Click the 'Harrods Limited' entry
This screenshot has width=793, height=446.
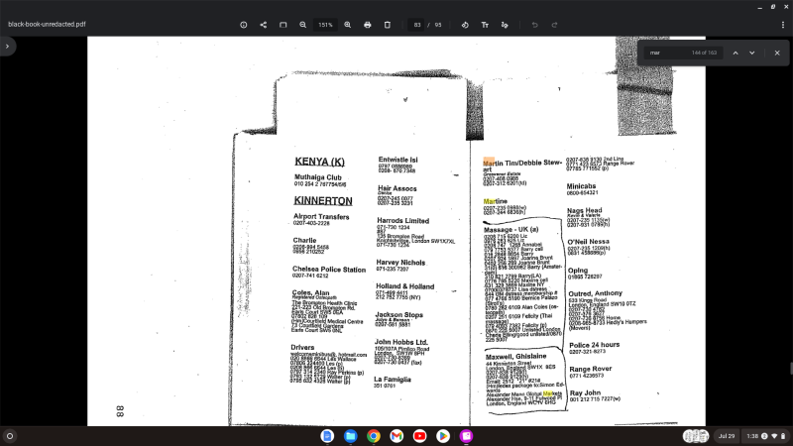403,220
